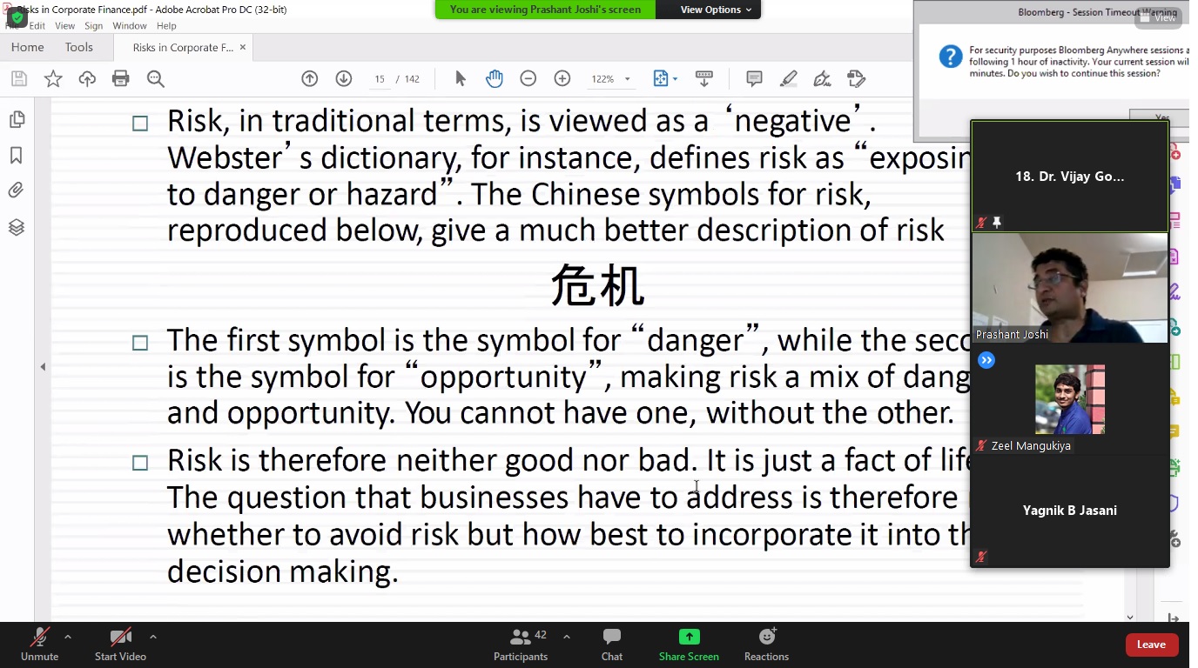Open the View menu in Acrobat

65,26
